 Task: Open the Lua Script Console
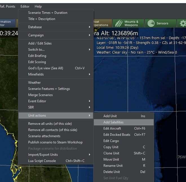pyautogui.click(x=56, y=161)
